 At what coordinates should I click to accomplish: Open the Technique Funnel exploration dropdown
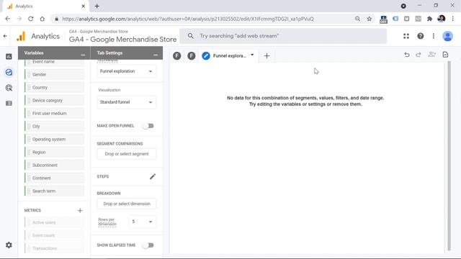pyautogui.click(x=127, y=71)
